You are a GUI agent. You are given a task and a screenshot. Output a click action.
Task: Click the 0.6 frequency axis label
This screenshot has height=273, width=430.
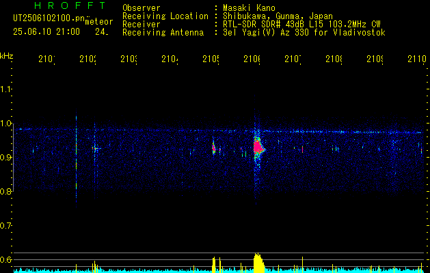[5, 259]
